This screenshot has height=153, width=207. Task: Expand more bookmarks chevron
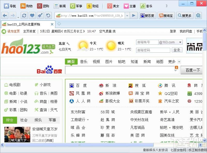click(x=167, y=6)
